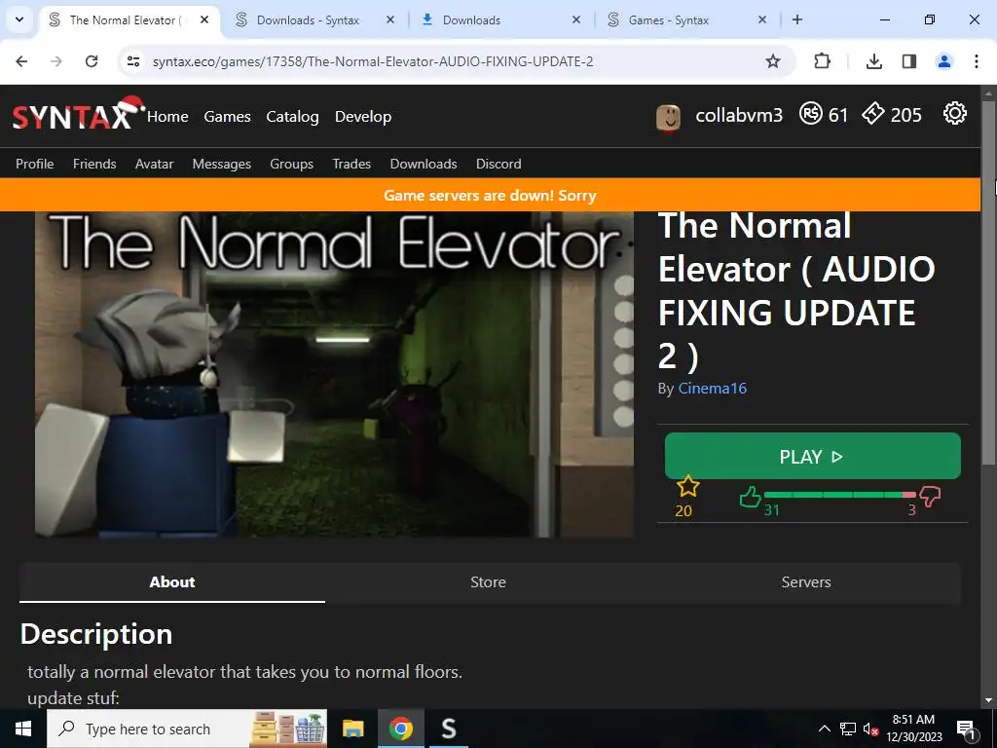Open the tab search dropdown arrow

click(x=19, y=19)
